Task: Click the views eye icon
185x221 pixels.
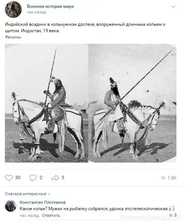Action: (163, 178)
